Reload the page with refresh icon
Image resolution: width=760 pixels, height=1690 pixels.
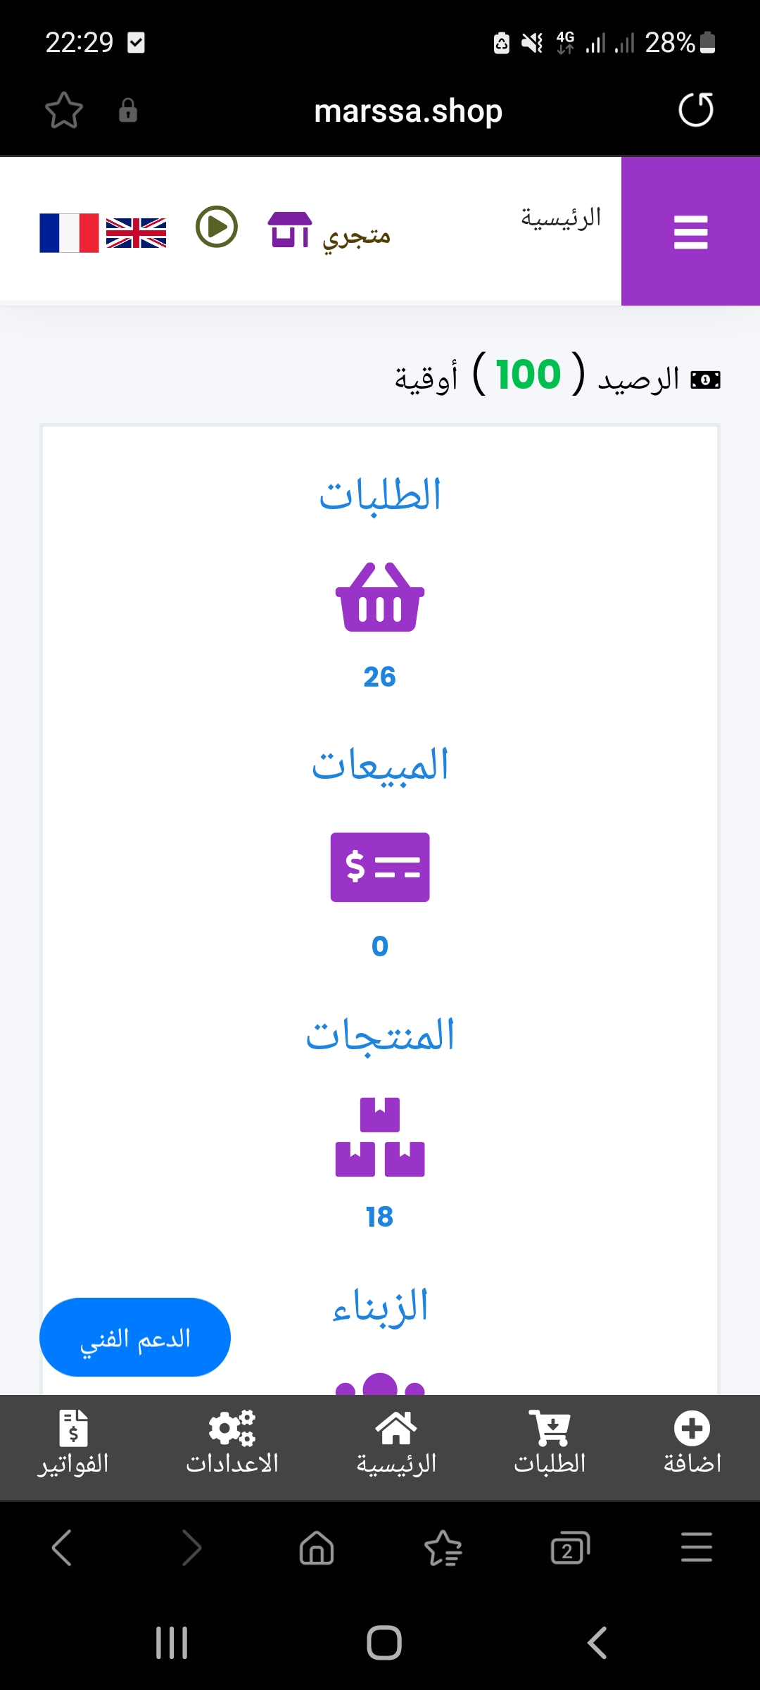pos(695,111)
